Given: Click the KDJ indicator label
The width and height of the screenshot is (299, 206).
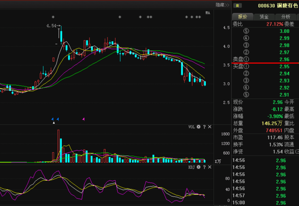Looking at the screenshot, I should (191, 167).
